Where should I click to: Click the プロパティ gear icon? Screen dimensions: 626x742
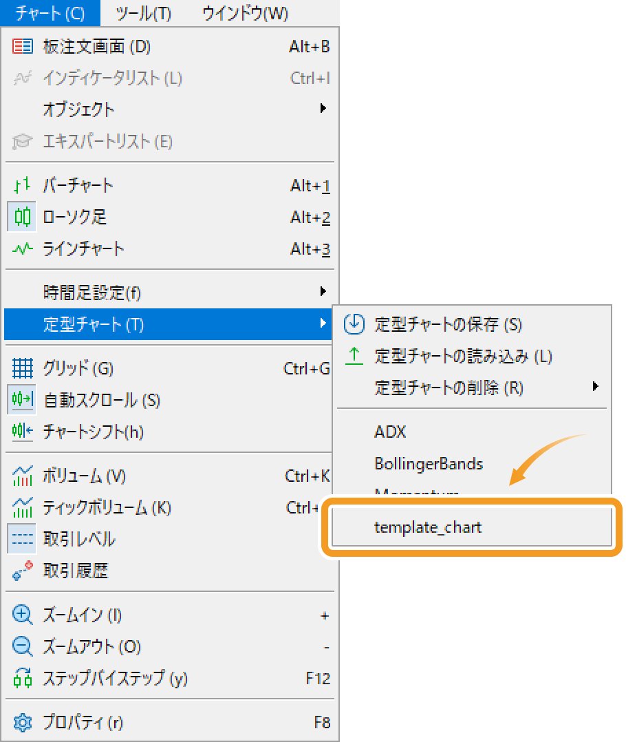click(x=22, y=722)
